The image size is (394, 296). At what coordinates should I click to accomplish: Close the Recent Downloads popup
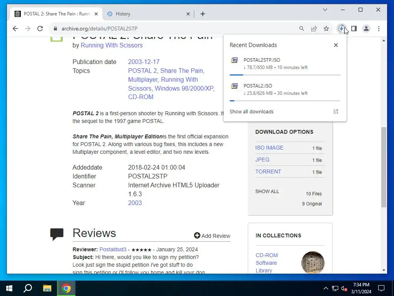pyautogui.click(x=336, y=45)
